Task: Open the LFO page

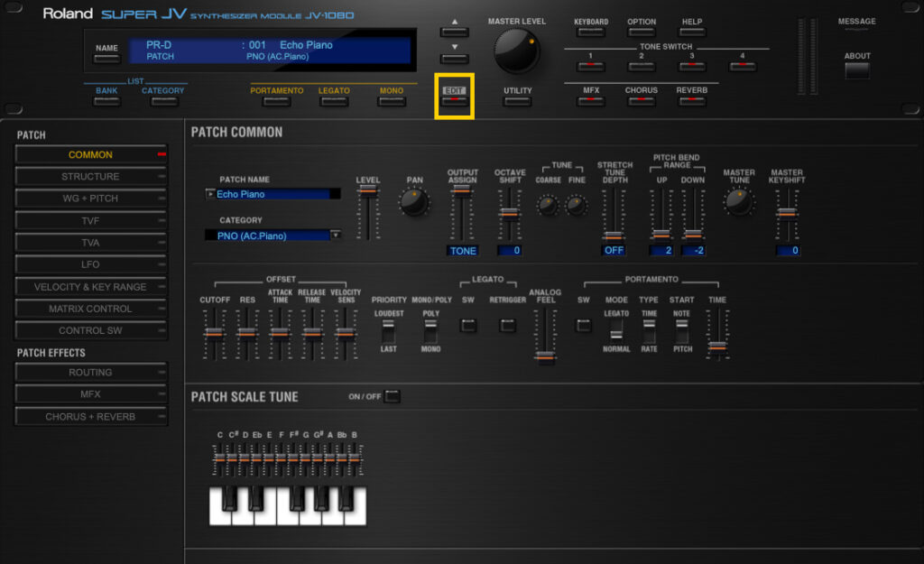Action: [91, 264]
